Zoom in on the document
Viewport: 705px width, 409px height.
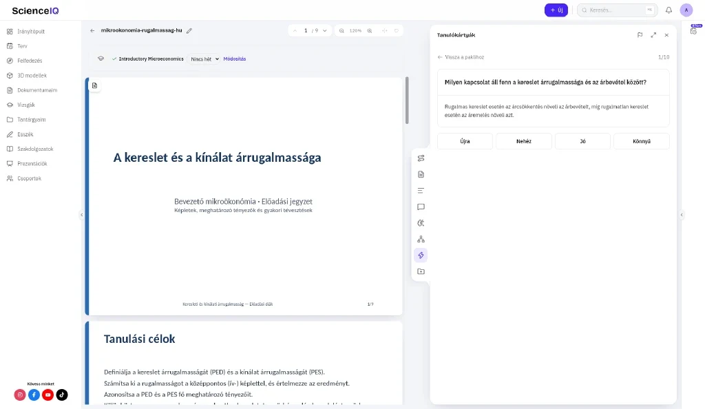click(x=370, y=30)
